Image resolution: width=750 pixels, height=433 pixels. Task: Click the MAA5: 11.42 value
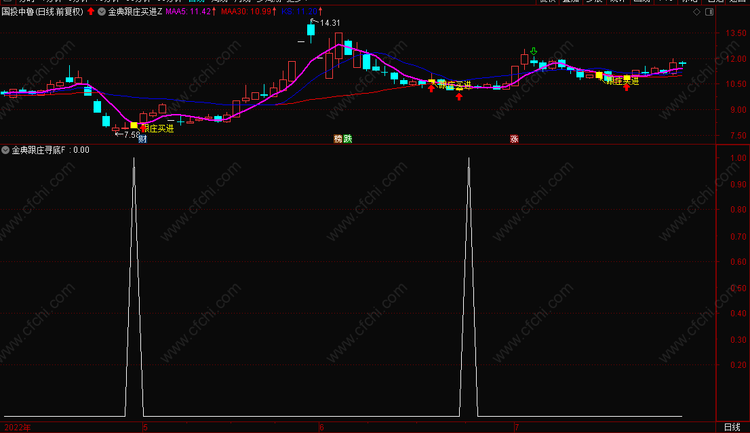[188, 12]
